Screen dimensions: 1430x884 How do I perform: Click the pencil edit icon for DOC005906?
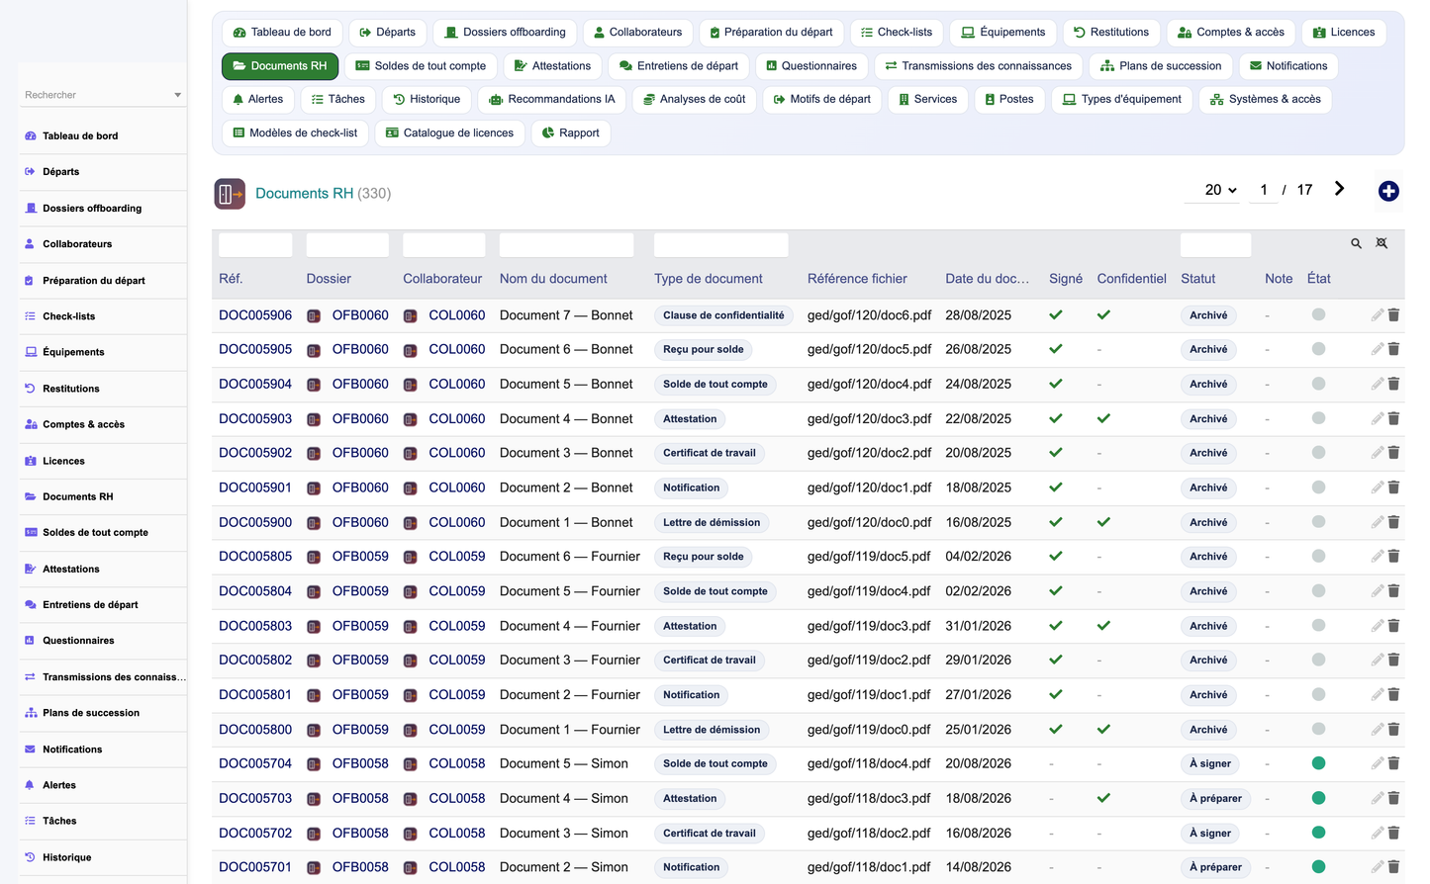(1377, 314)
